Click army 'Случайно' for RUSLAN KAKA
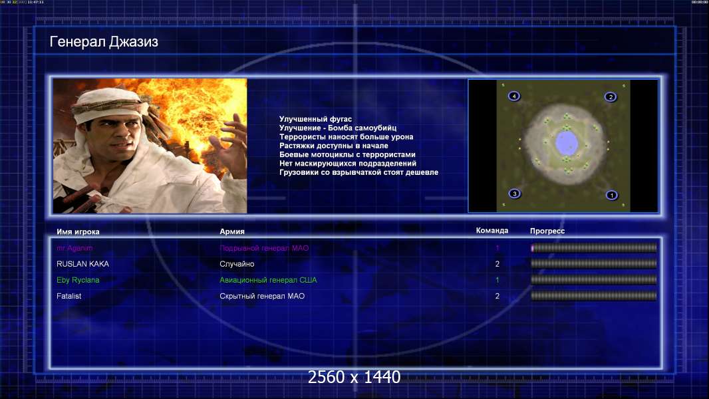The height and width of the screenshot is (399, 709). tap(237, 264)
